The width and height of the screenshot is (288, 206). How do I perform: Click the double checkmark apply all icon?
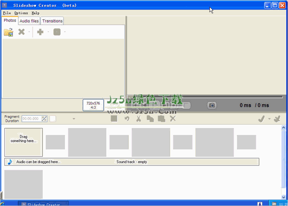[x=277, y=119]
